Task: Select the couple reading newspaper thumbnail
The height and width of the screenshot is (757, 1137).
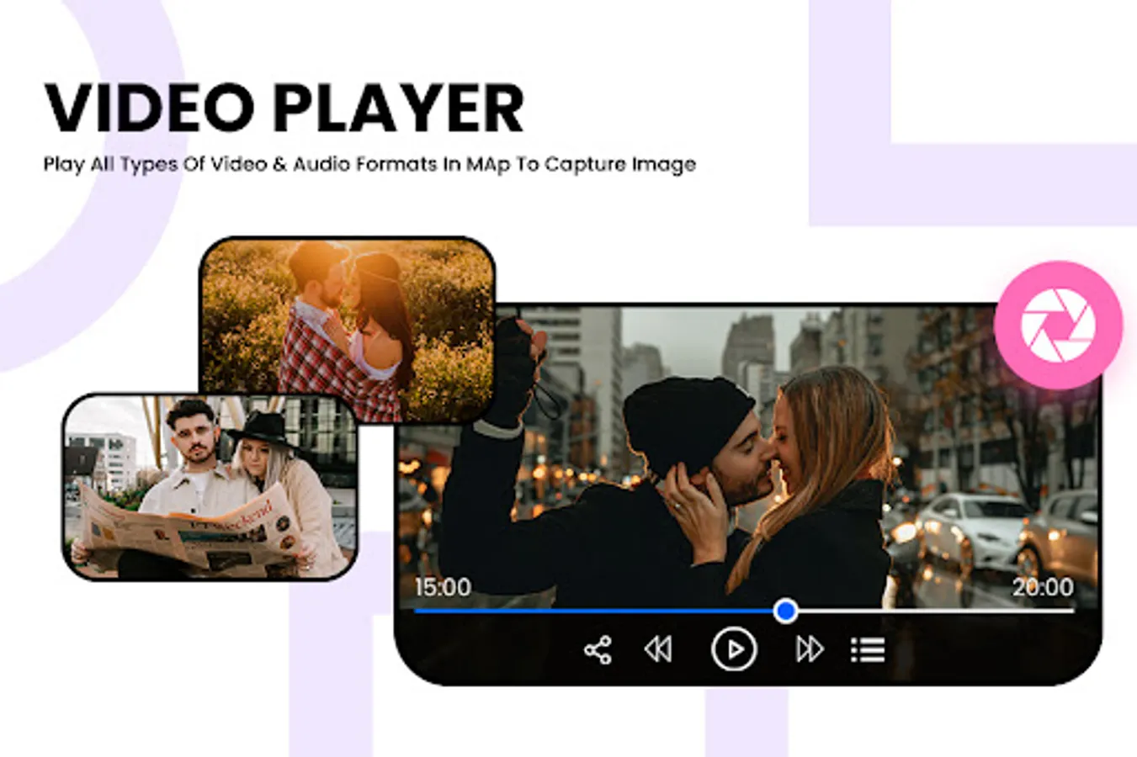Action: click(x=210, y=487)
